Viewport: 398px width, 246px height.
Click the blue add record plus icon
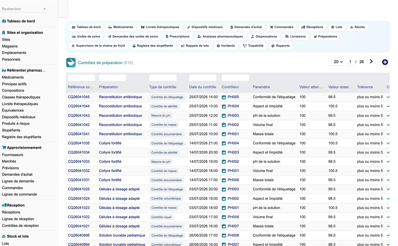(x=385, y=62)
